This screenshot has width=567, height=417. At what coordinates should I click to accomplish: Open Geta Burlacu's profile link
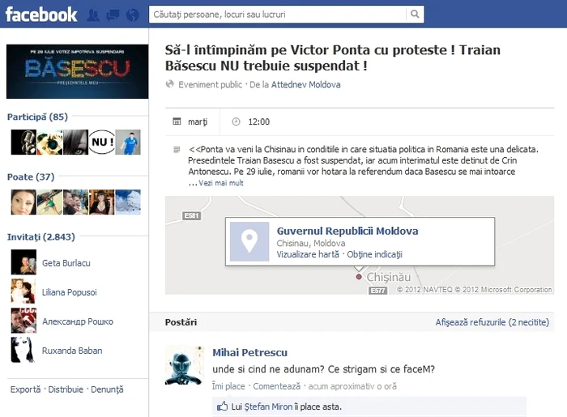click(66, 263)
